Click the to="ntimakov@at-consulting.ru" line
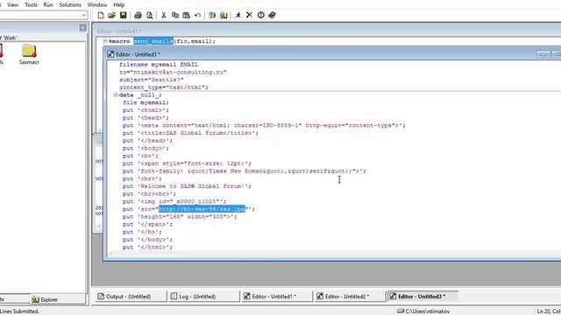Screen dimensions: 561x315 (173, 72)
